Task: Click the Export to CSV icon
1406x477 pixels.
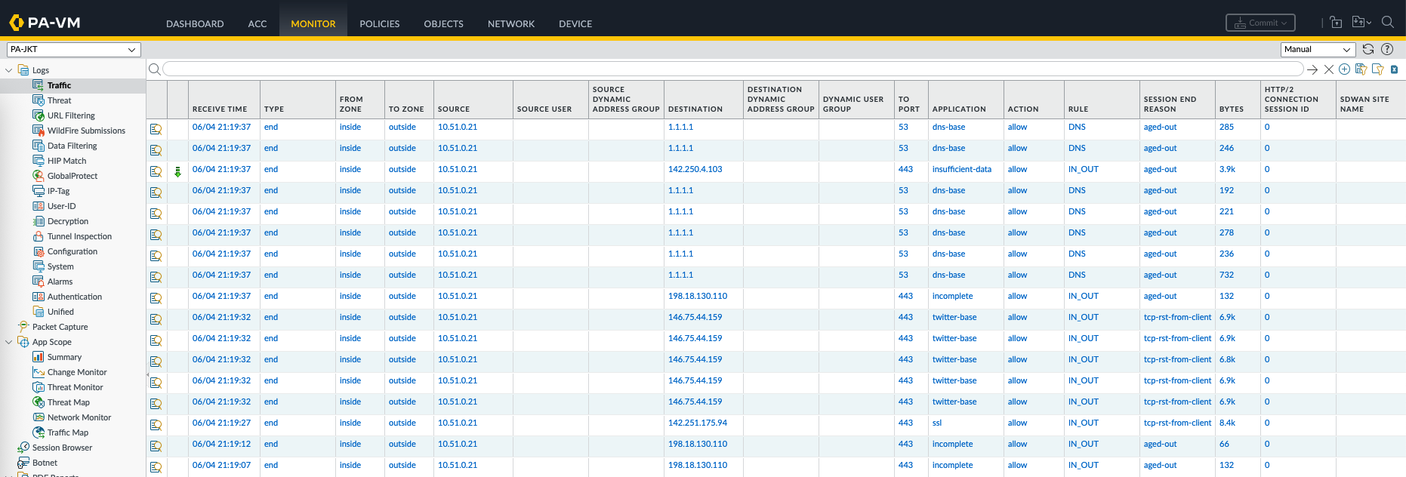Action: pyautogui.click(x=1394, y=69)
